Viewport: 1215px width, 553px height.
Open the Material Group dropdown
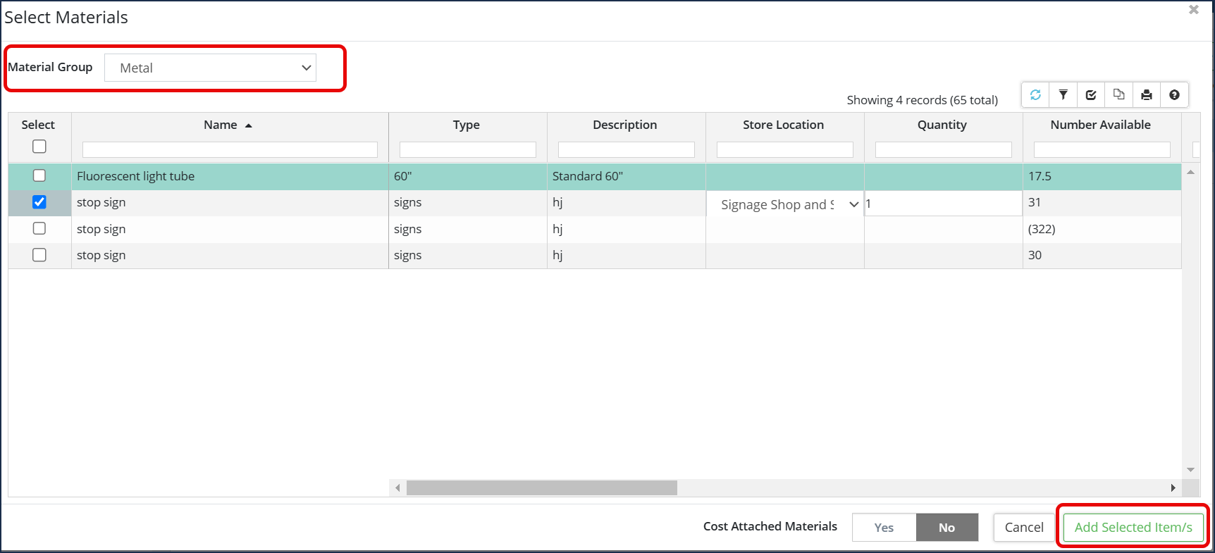(210, 68)
